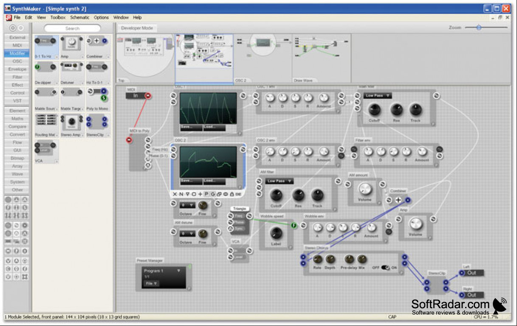
Task: Toggle the G button in the OSC 2 action bar
Action: coord(213,194)
